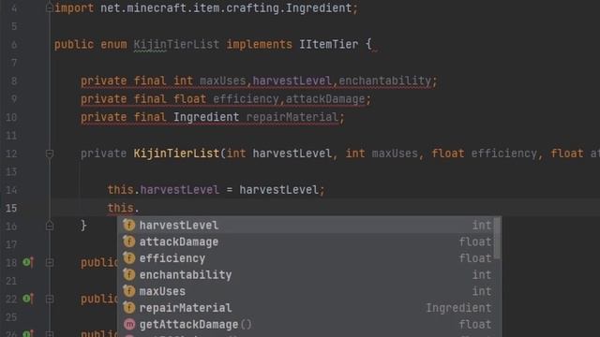Click IItemTier interface name
This screenshot has height=337, width=600.
329,44
